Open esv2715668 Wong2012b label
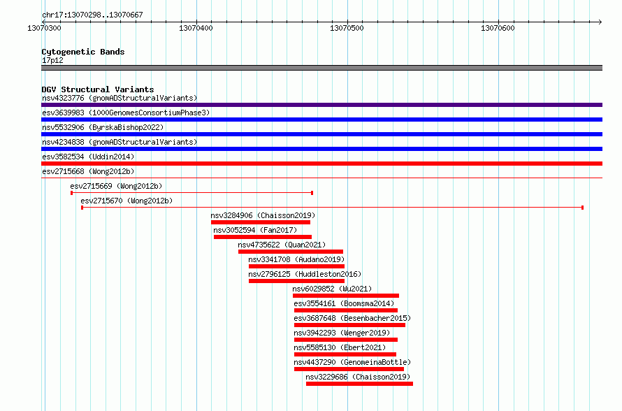Viewport: 622px width, 411px height. pyautogui.click(x=88, y=171)
